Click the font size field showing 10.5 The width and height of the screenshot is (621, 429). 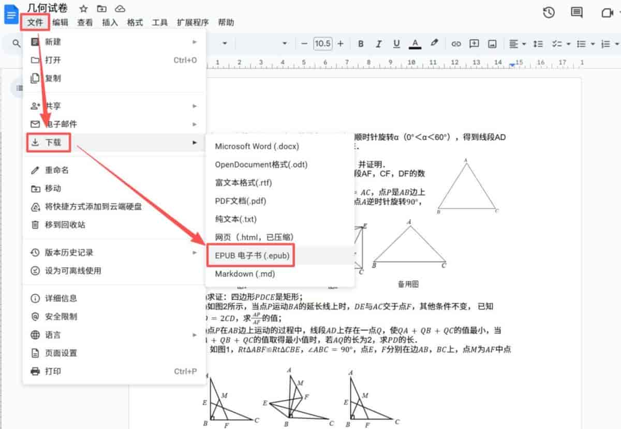322,44
